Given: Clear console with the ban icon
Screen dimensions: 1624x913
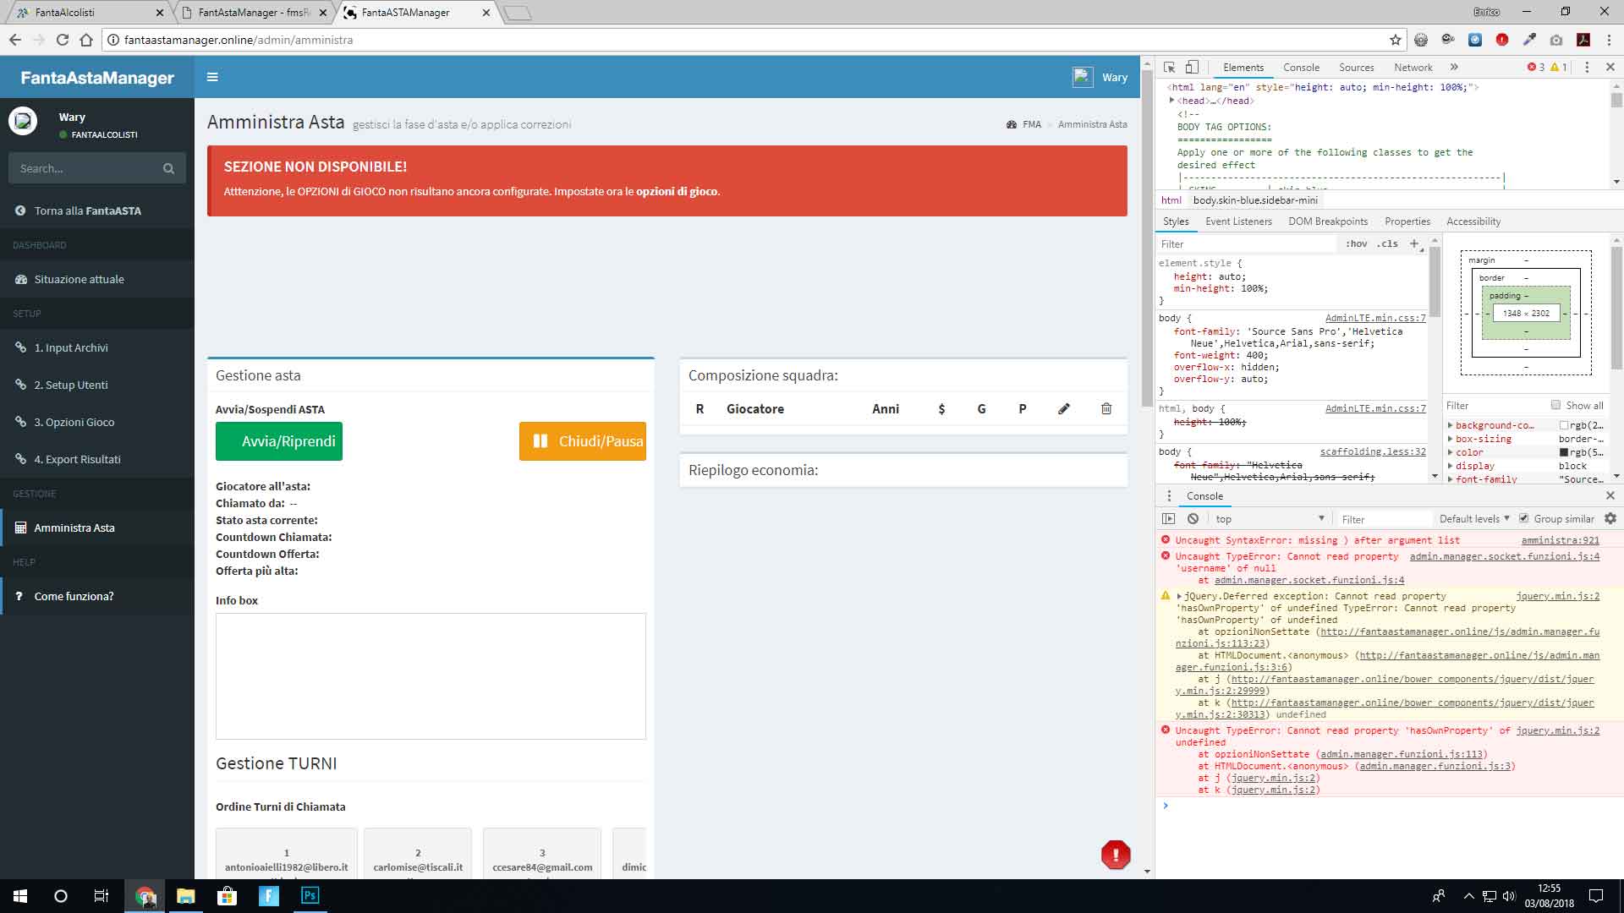Looking at the screenshot, I should click(1193, 519).
